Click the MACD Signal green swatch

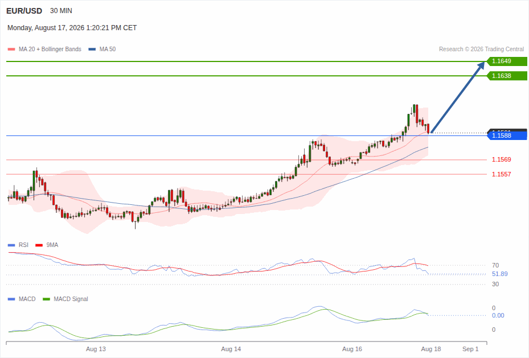[47, 299]
